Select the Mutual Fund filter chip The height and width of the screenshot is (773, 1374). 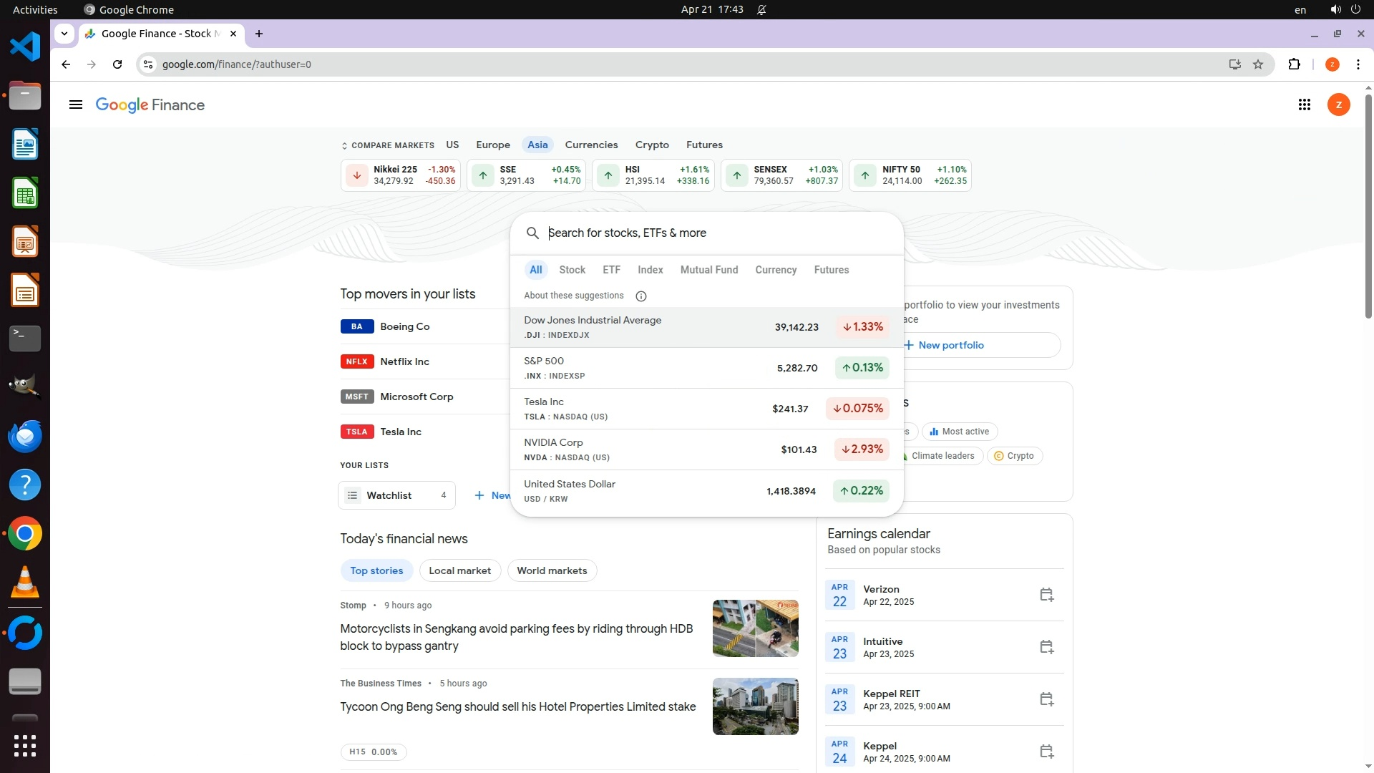point(708,270)
